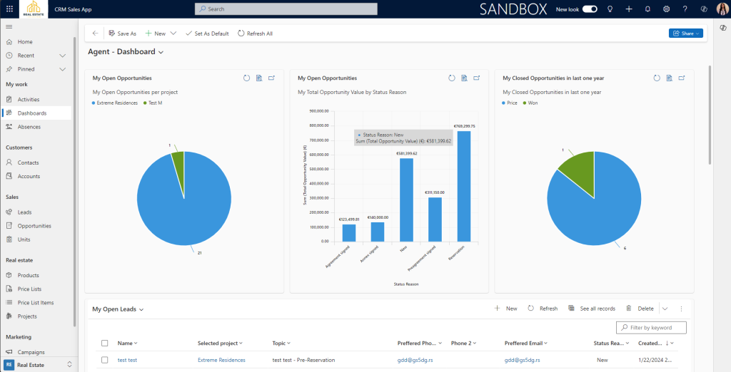Go to Contacts in the sidebar

coord(29,162)
